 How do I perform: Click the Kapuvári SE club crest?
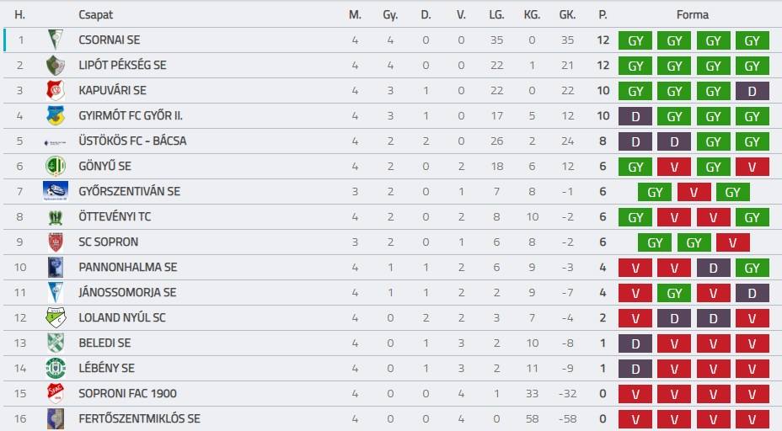tap(56, 90)
